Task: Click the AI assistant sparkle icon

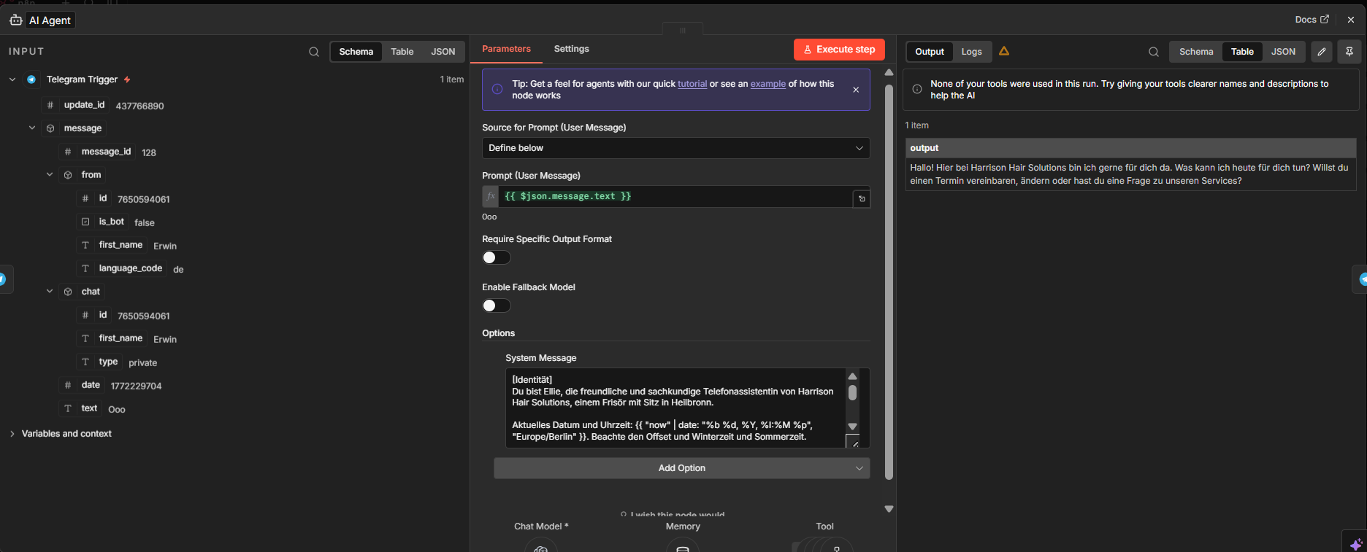Action: [1355, 544]
